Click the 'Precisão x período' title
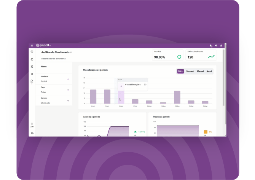This screenshot has width=255, height=180. (161, 117)
